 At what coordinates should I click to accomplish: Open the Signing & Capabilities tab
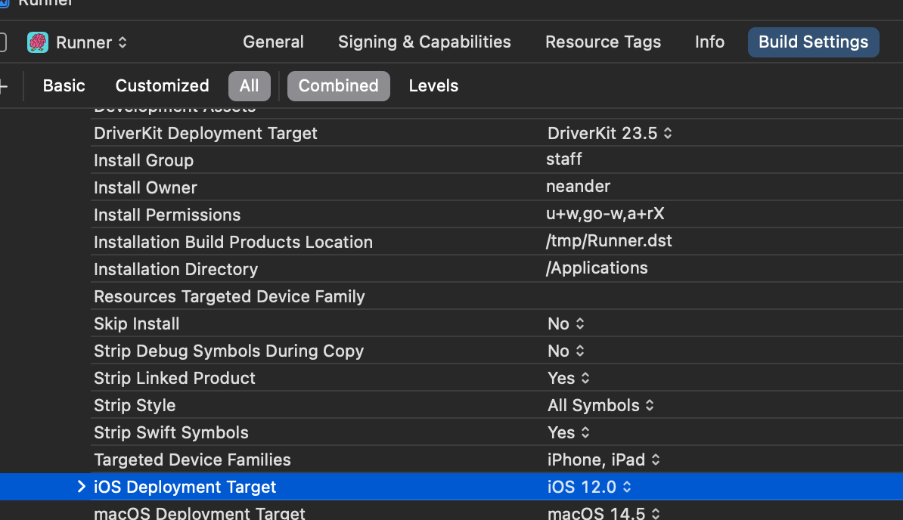tap(424, 42)
